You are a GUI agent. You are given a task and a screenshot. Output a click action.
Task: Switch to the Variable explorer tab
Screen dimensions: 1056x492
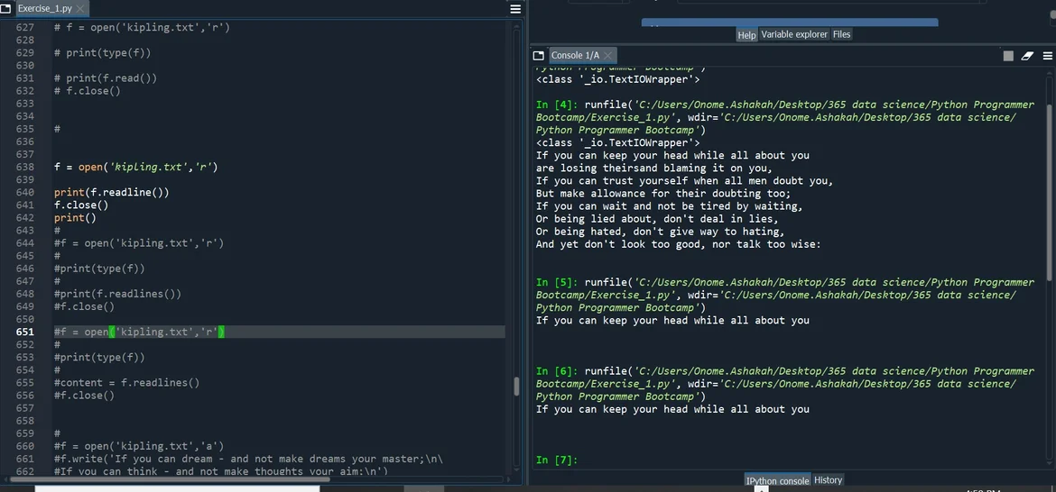(793, 34)
